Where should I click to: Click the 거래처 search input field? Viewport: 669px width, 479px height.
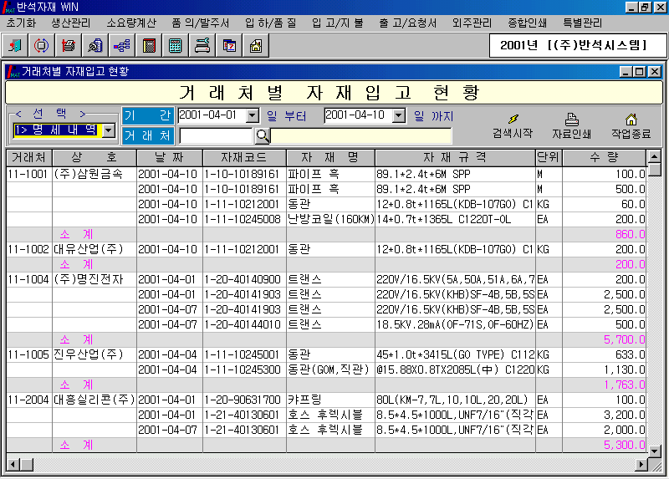[215, 135]
